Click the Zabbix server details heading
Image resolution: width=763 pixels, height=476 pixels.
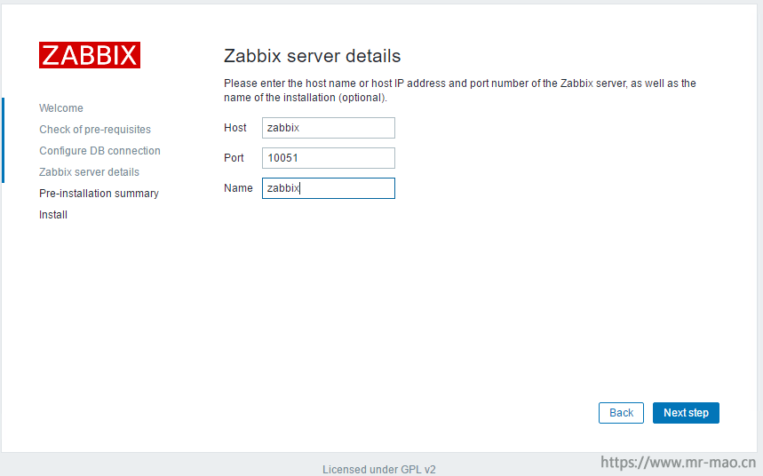[312, 56]
